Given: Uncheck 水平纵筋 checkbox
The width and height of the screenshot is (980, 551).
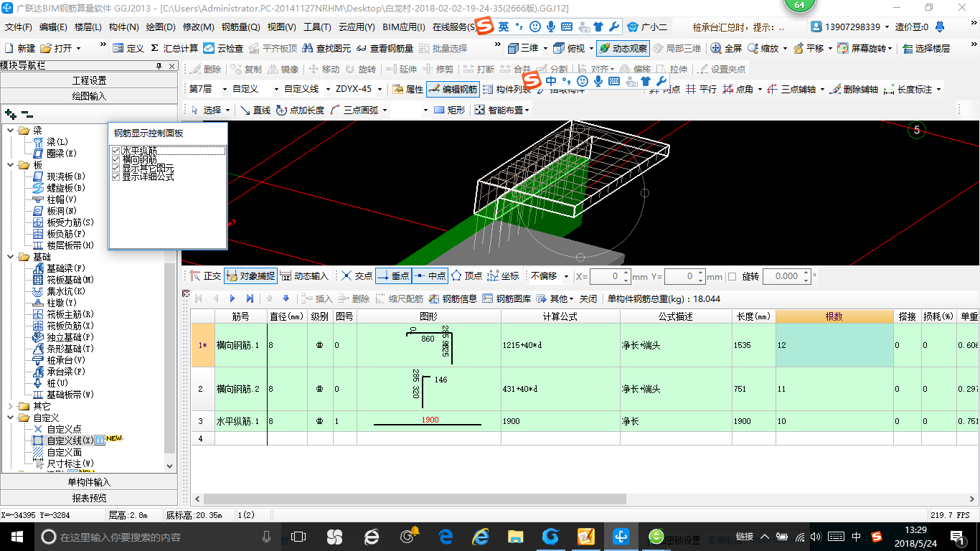Looking at the screenshot, I should [116, 151].
